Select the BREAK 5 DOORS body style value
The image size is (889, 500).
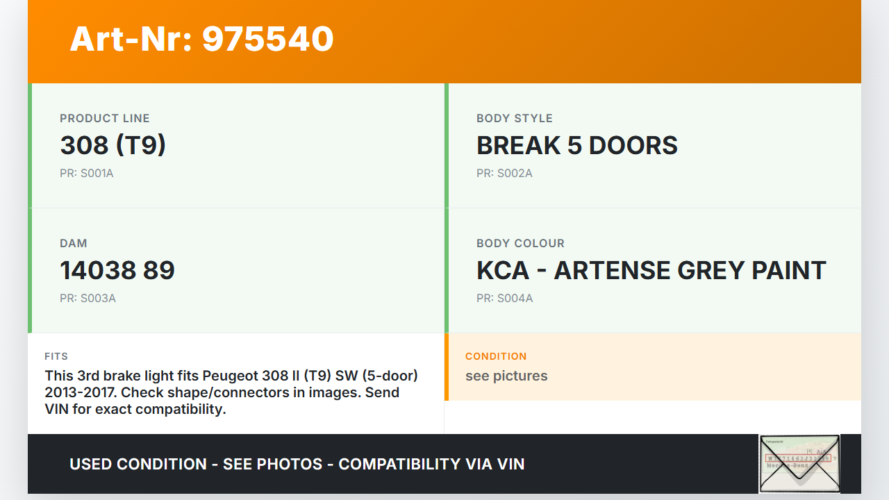(576, 145)
